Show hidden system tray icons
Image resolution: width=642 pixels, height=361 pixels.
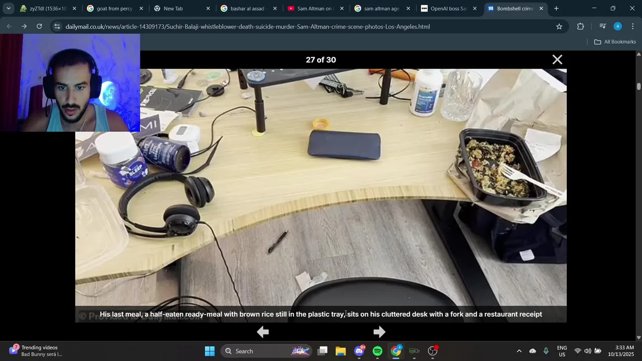pyautogui.click(x=519, y=351)
